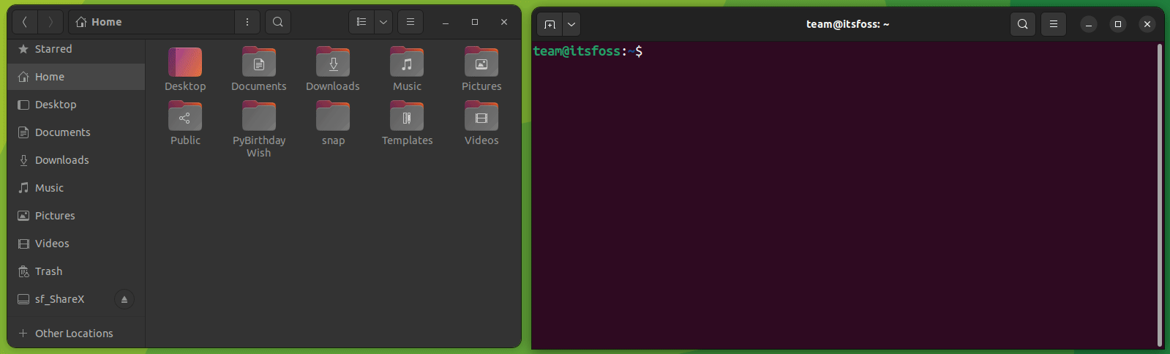Open Other Locations in sidebar
This screenshot has width=1170, height=354.
(74, 334)
